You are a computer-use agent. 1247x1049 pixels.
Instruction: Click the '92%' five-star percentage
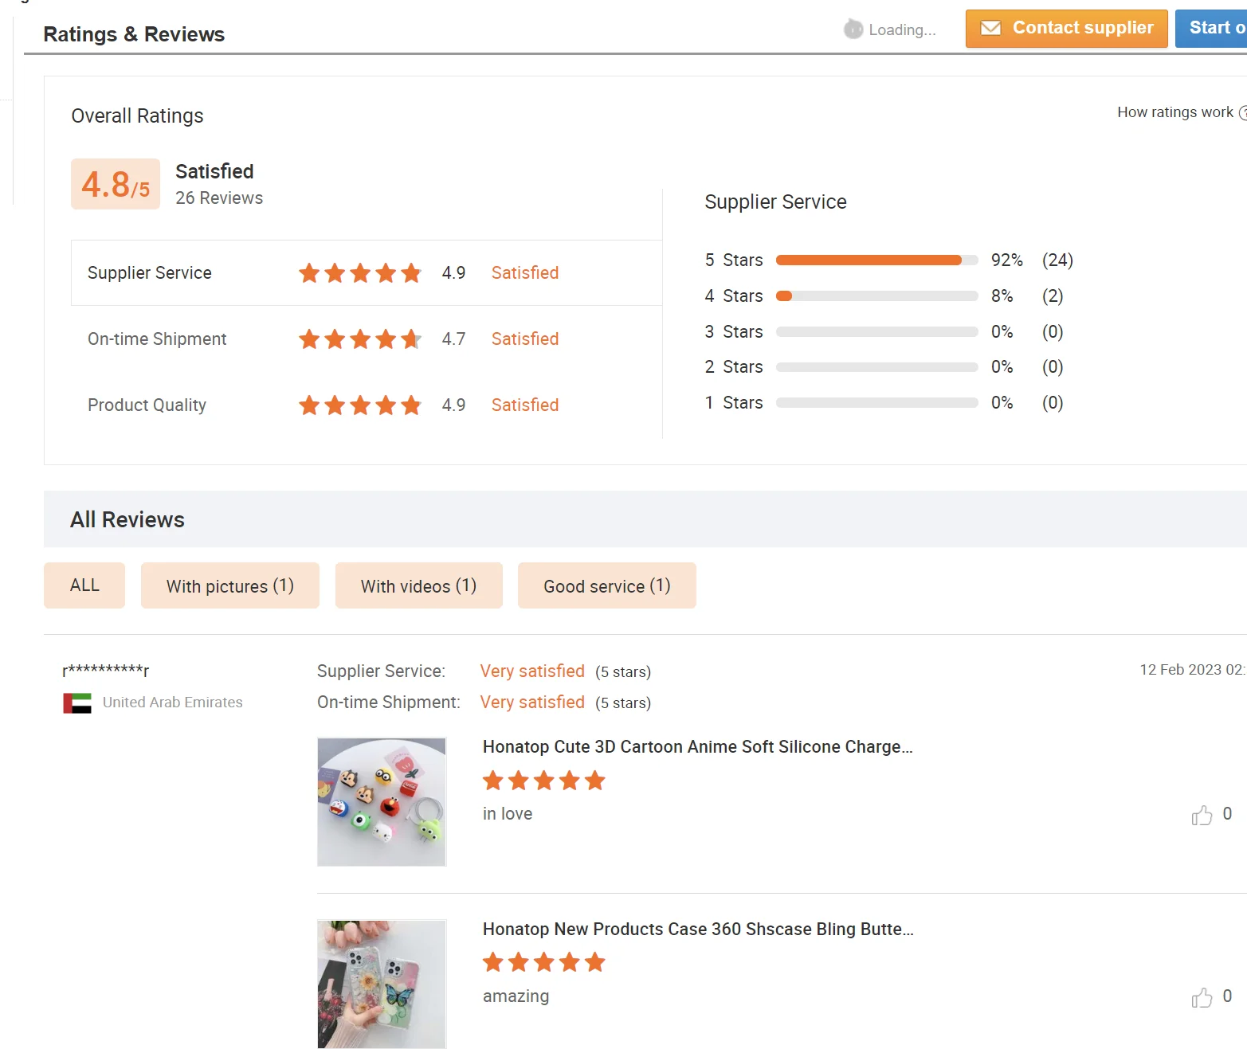click(x=1007, y=260)
